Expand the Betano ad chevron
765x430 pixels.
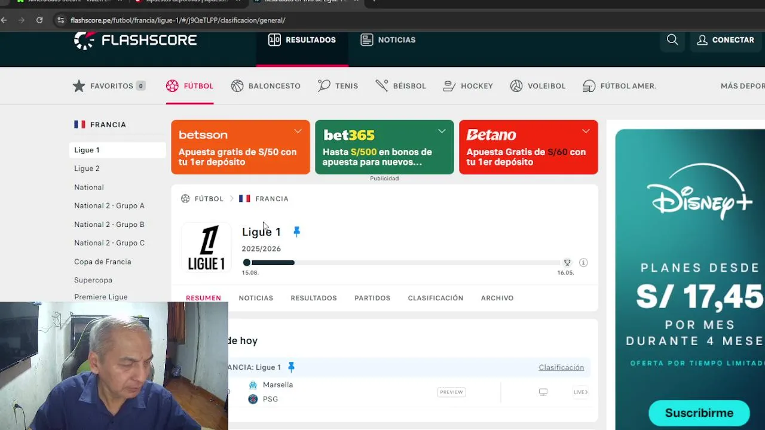586,131
